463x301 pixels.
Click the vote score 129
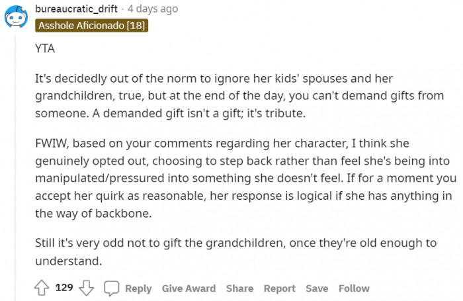tap(64, 287)
